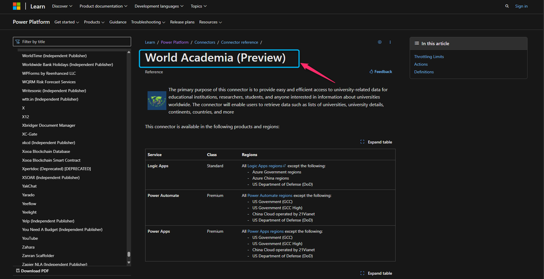Select Xooa Blockchain Database

(x=46, y=151)
